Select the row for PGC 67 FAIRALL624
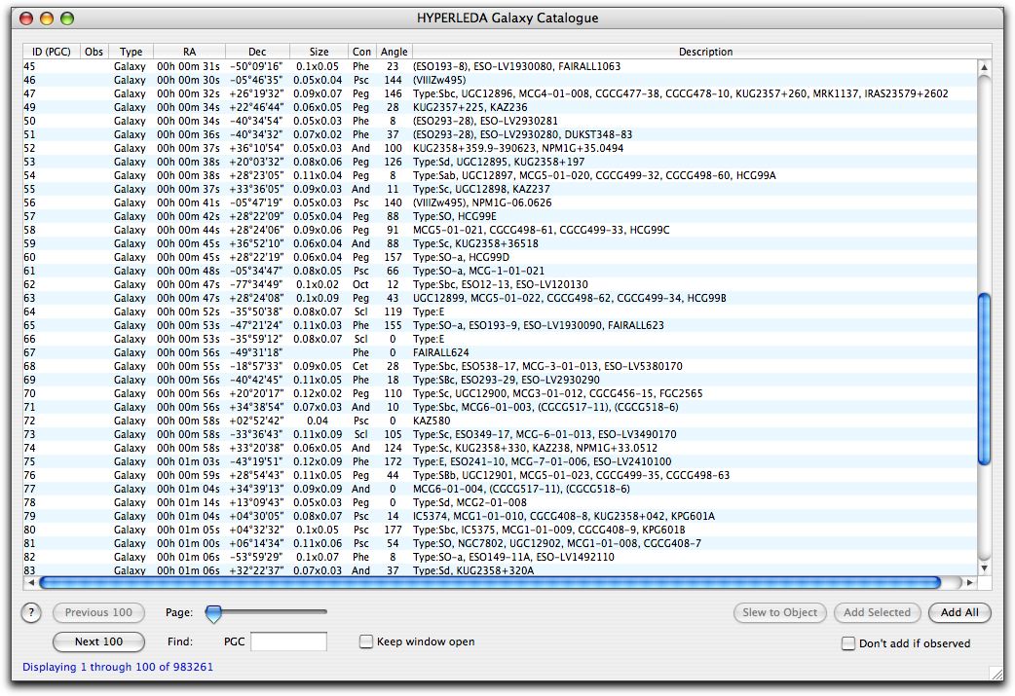The height and width of the screenshot is (696, 1015). 487,352
